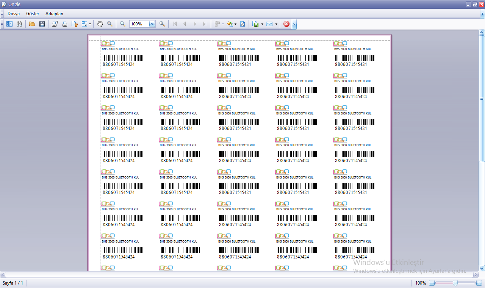Viewport: 485px width, 288px height.
Task: Click the Önizle window title icon
Action: [4, 4]
